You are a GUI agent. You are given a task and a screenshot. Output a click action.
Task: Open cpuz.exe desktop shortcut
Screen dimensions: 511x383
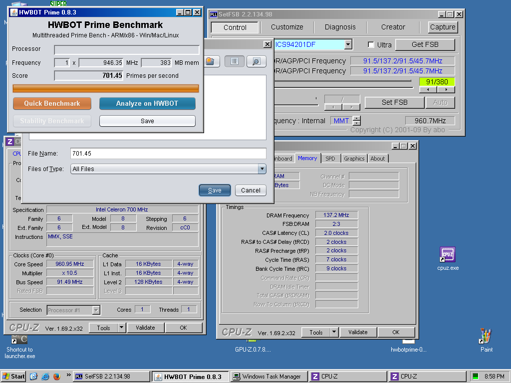[448, 259]
